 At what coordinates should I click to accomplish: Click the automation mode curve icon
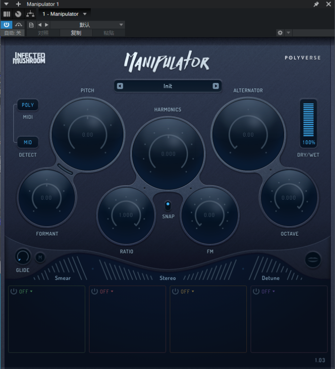[x=18, y=25]
